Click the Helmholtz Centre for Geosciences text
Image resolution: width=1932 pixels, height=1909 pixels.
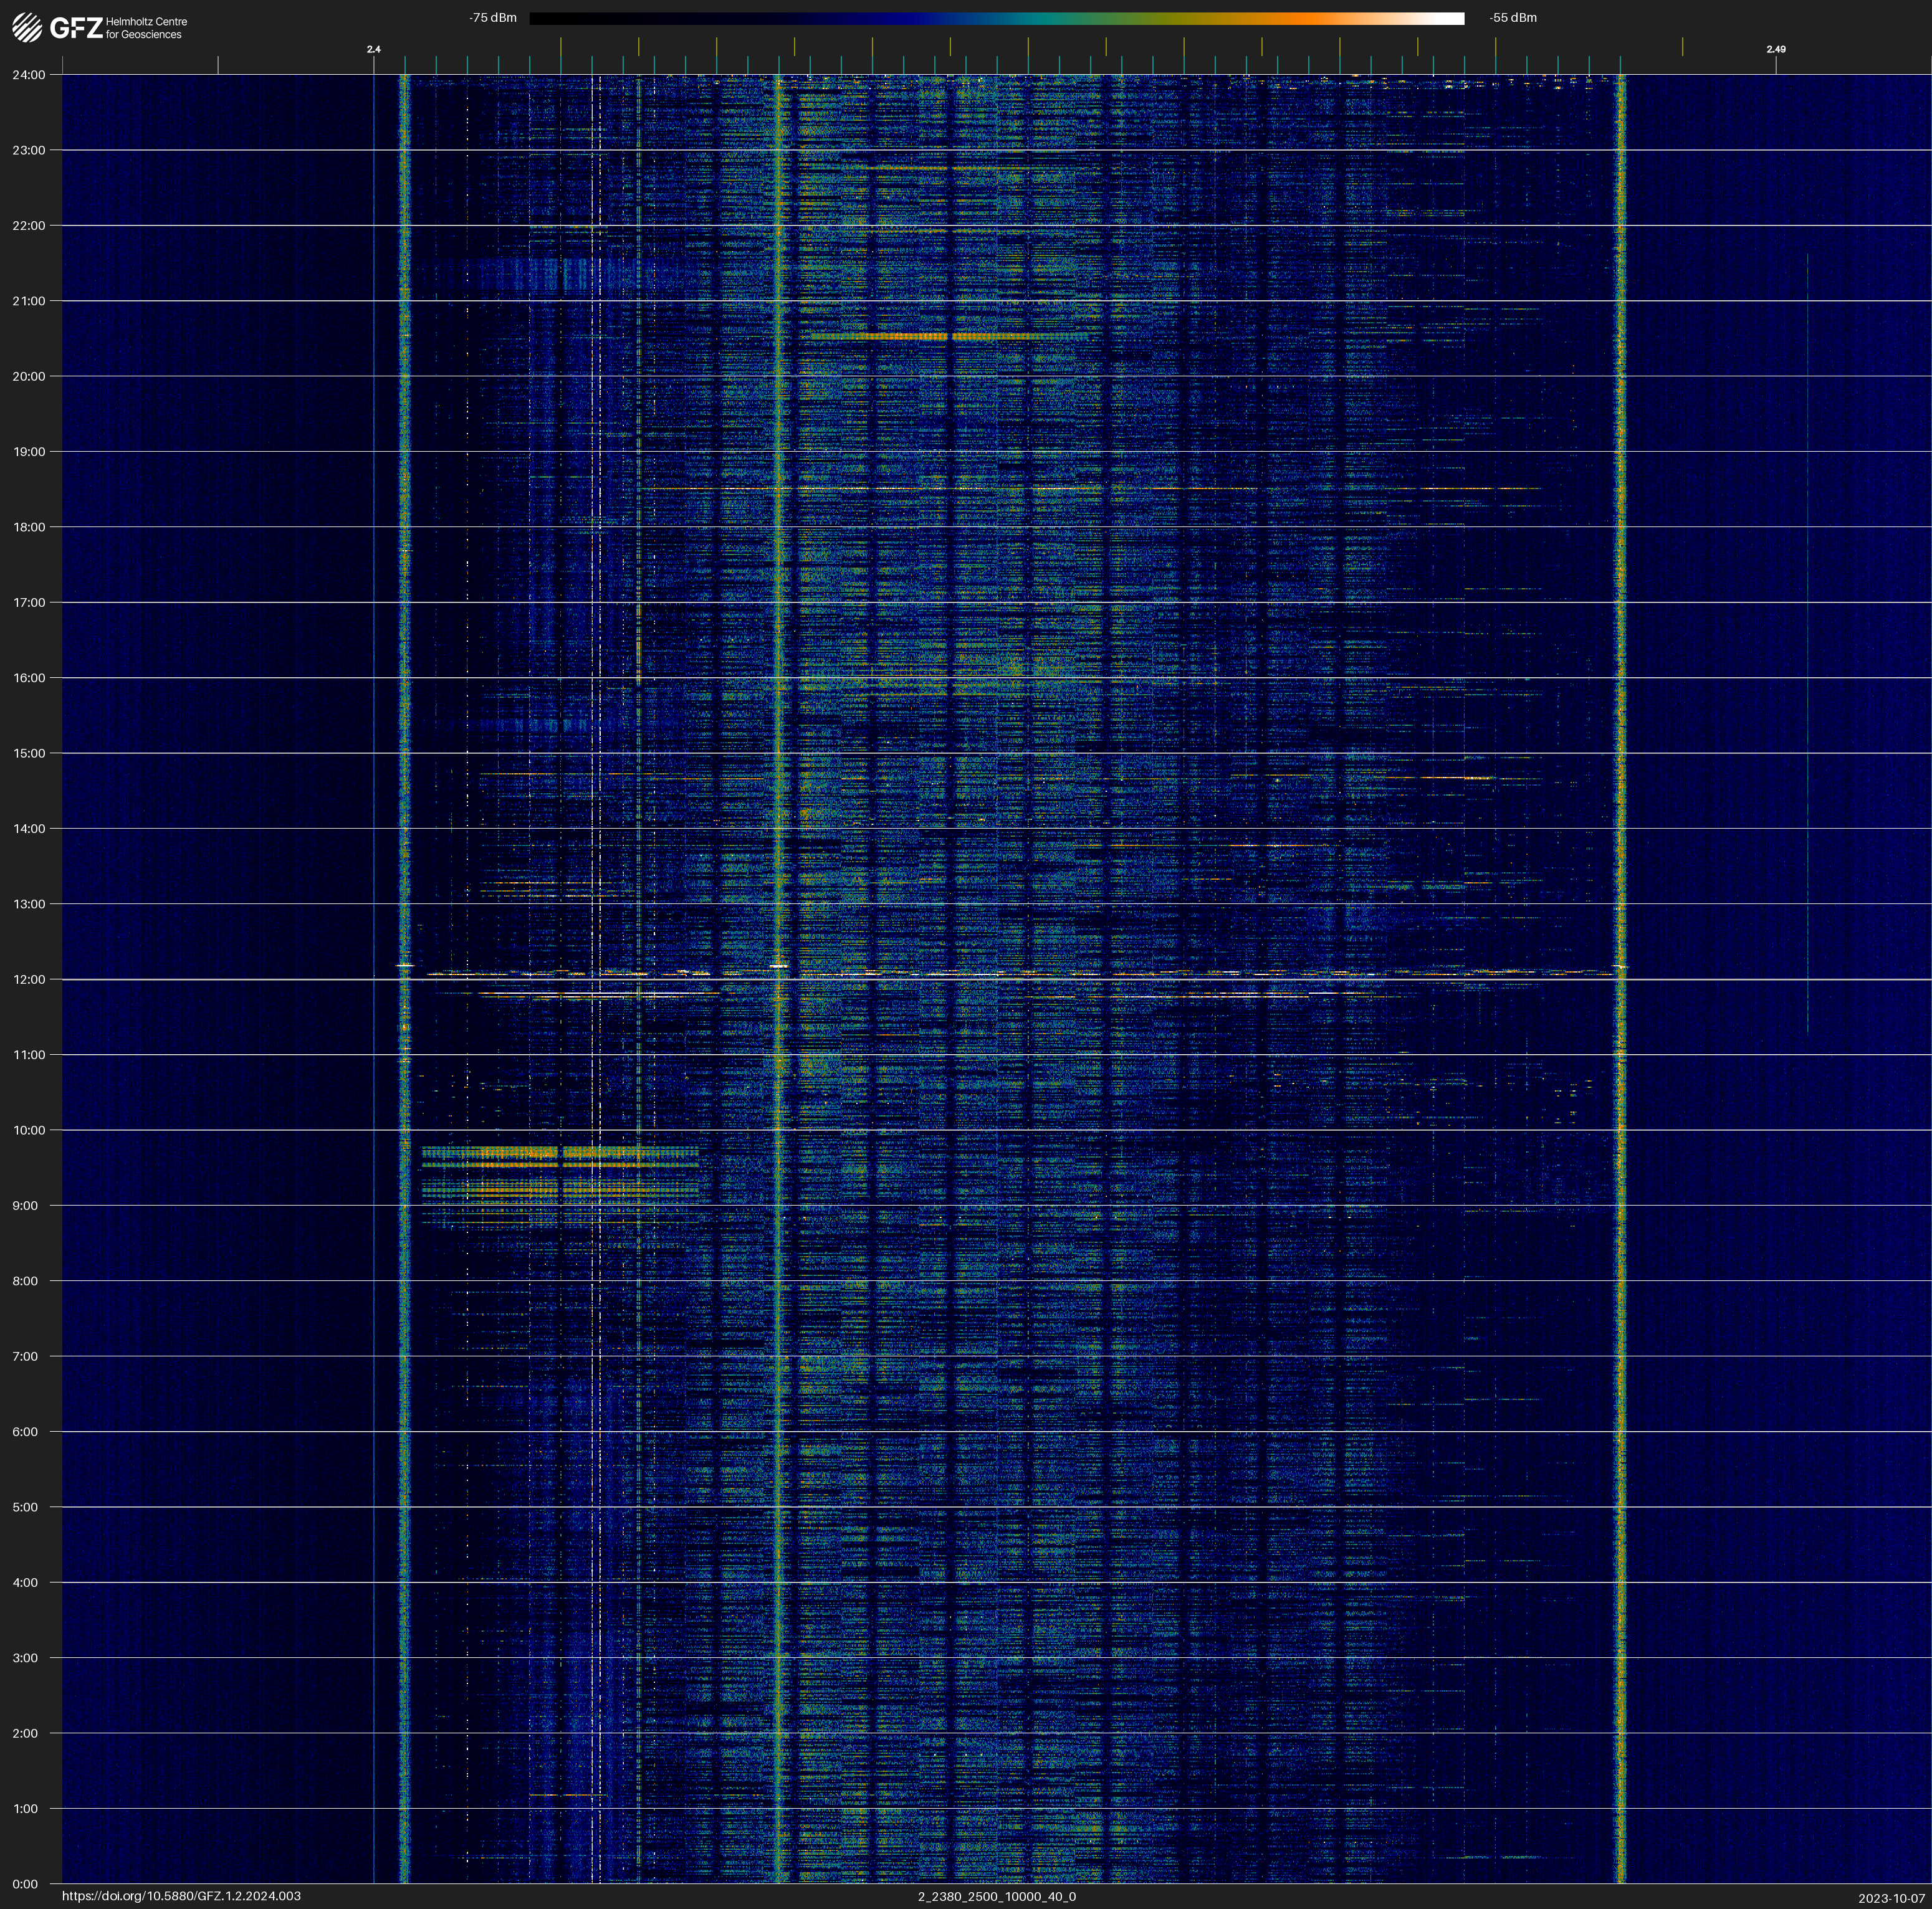(x=146, y=28)
